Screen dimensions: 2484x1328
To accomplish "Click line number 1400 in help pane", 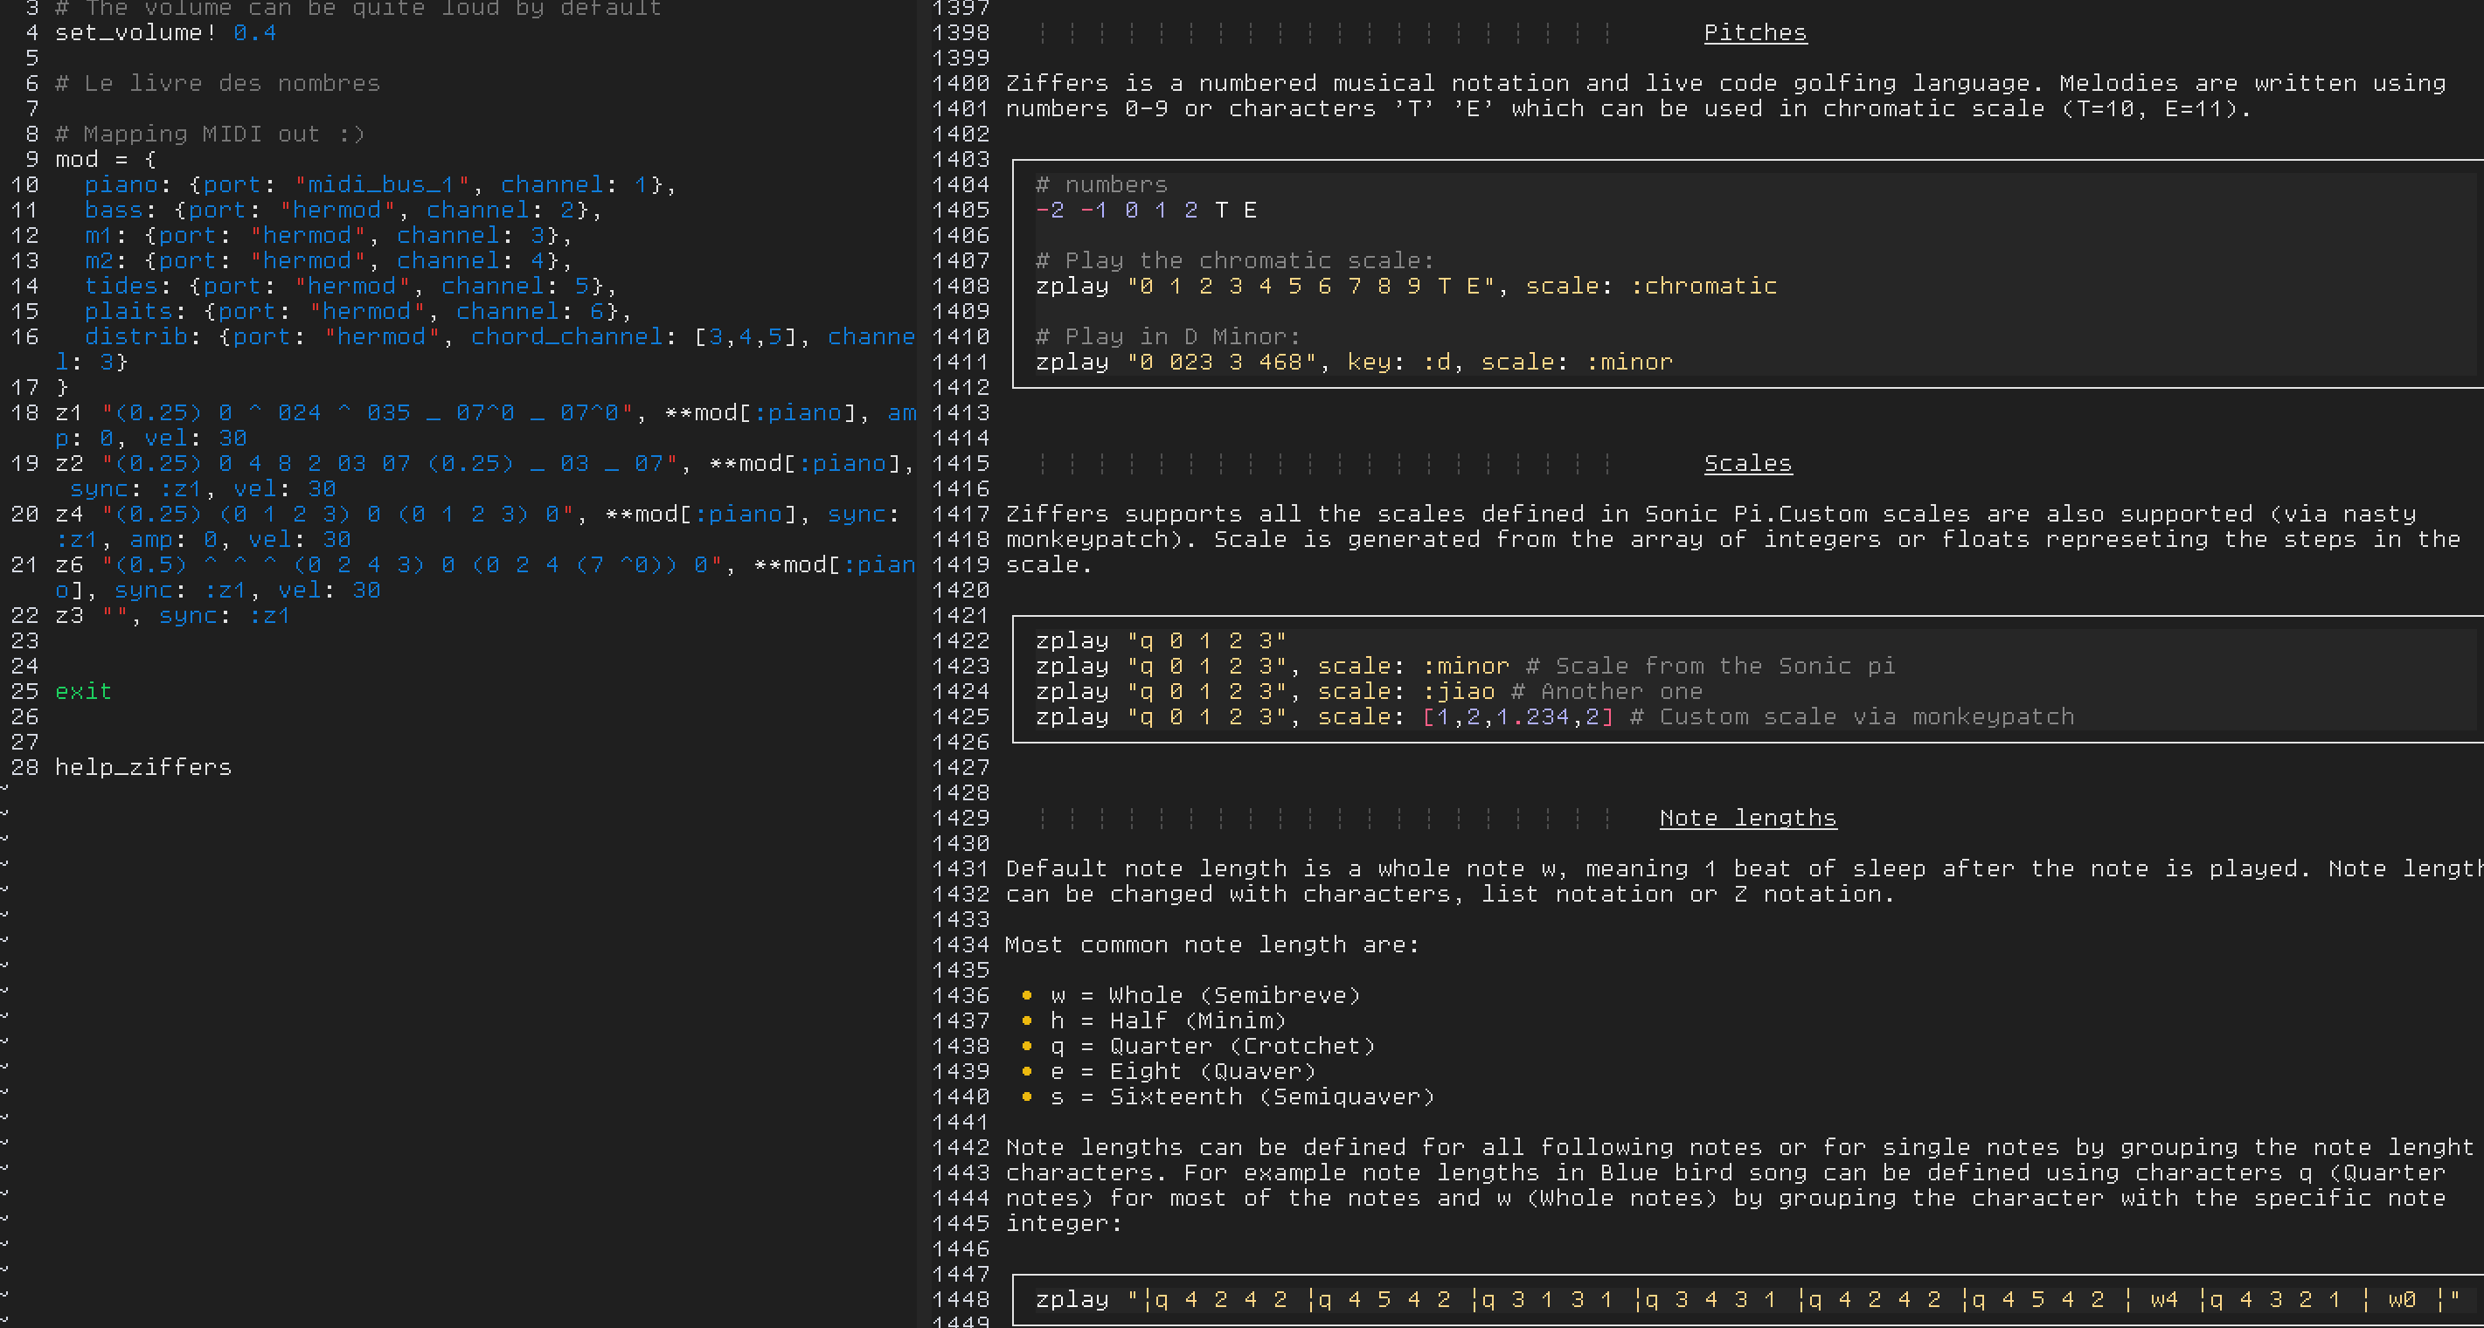I will pos(961,84).
